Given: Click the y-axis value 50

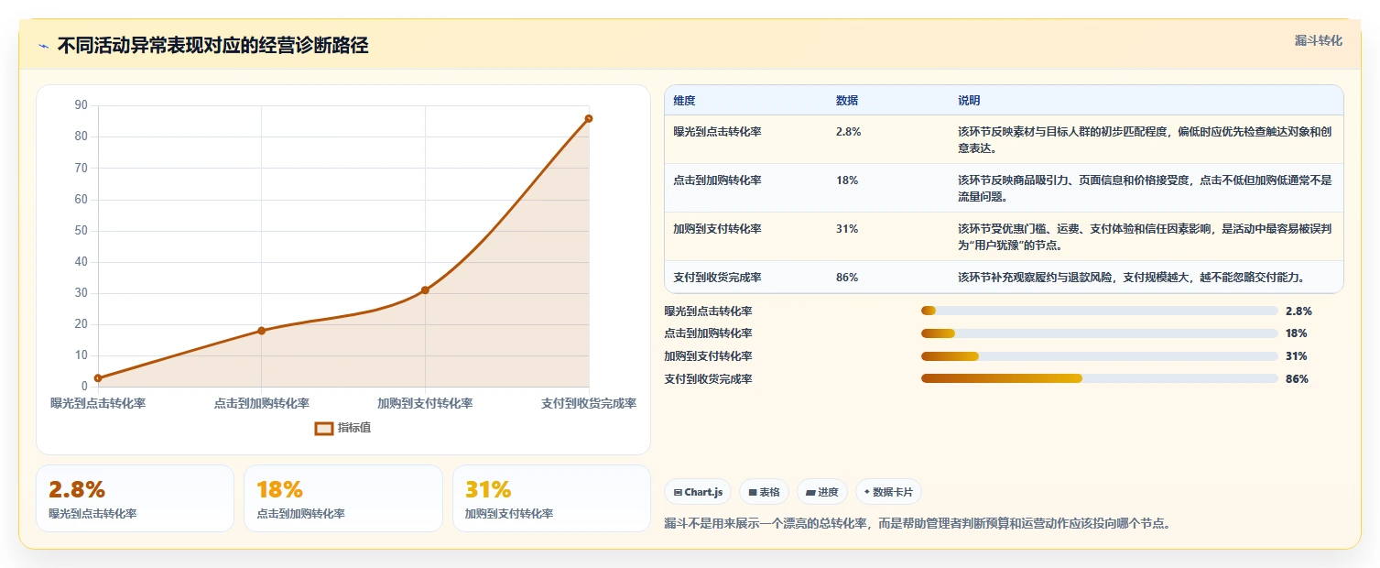Looking at the screenshot, I should coord(81,231).
